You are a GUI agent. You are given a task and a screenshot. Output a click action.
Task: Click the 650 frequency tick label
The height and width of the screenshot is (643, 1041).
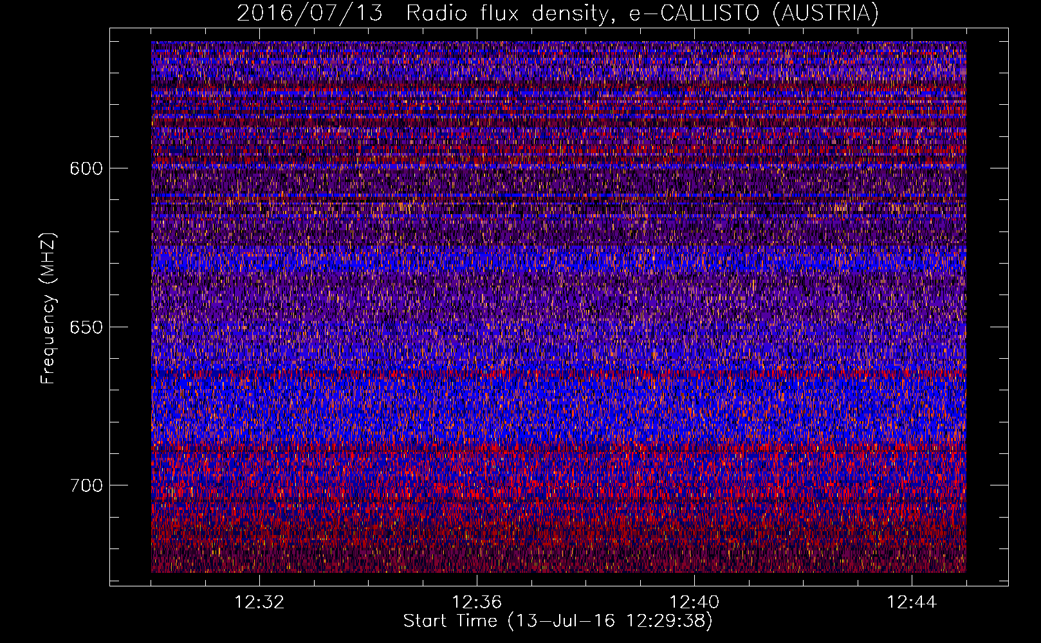point(86,327)
